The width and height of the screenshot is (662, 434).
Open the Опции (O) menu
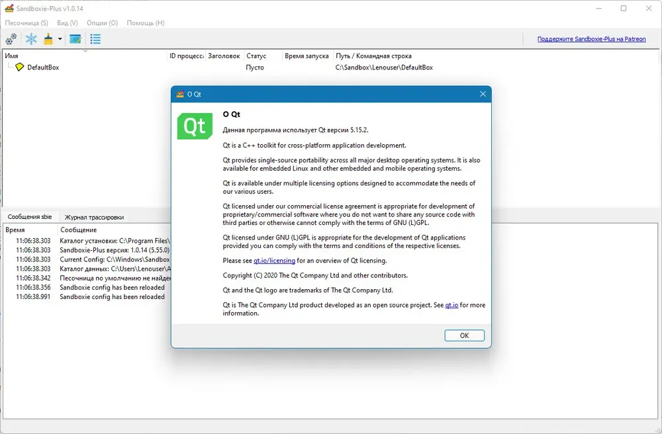point(102,22)
